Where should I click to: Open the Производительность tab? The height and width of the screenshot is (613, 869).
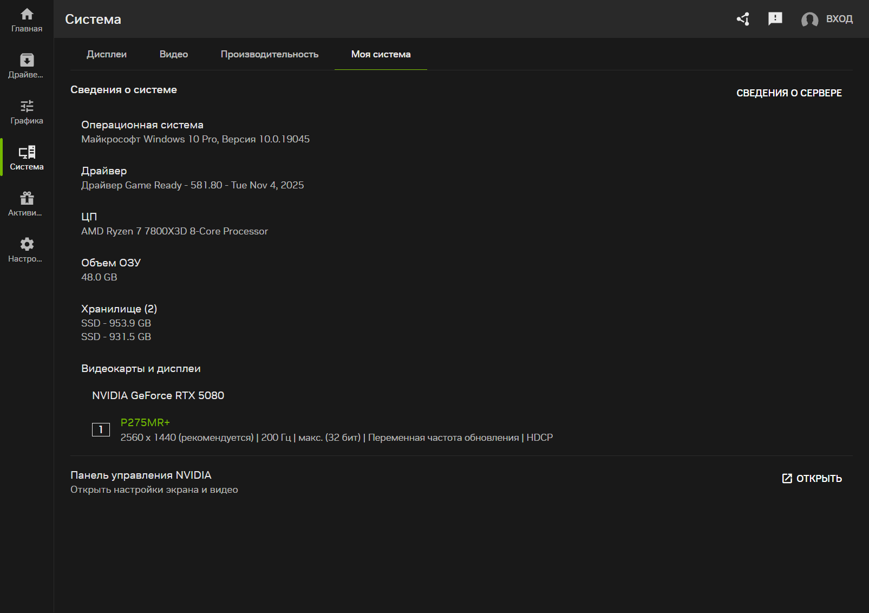pos(270,54)
